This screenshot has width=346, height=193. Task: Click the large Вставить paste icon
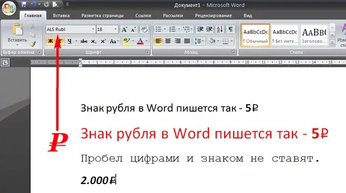tap(17, 29)
